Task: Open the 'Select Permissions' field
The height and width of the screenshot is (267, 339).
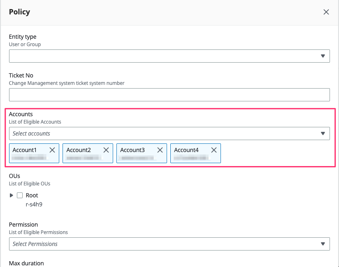Action: (165, 244)
